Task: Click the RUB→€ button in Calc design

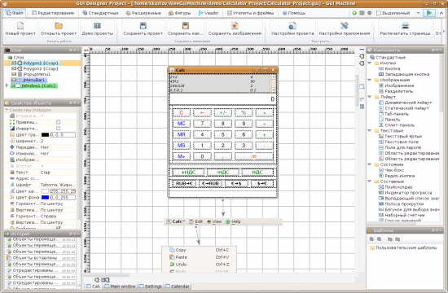Action: coord(184,183)
